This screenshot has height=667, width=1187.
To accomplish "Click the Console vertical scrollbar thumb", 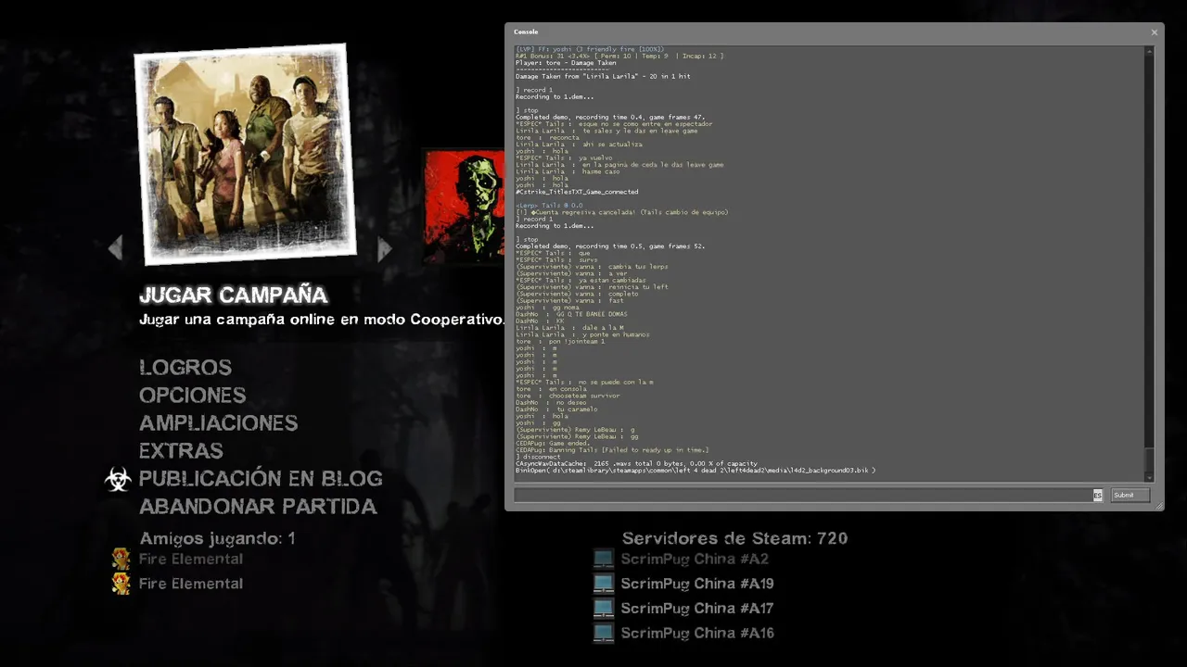I will pos(1150,459).
